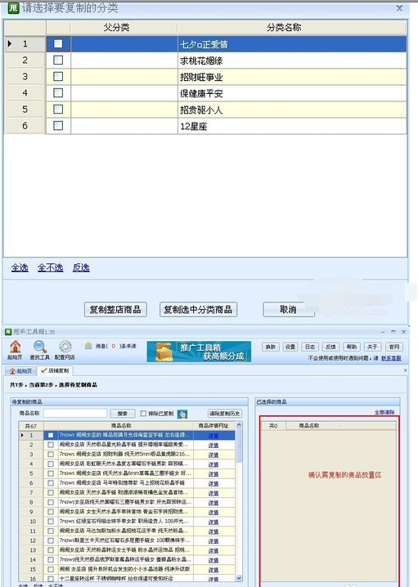
Task: Click the 日志 toolbar button
Action: tap(310, 347)
